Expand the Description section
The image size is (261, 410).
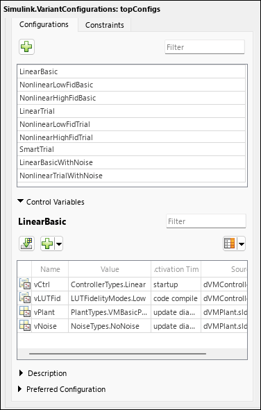[22, 373]
